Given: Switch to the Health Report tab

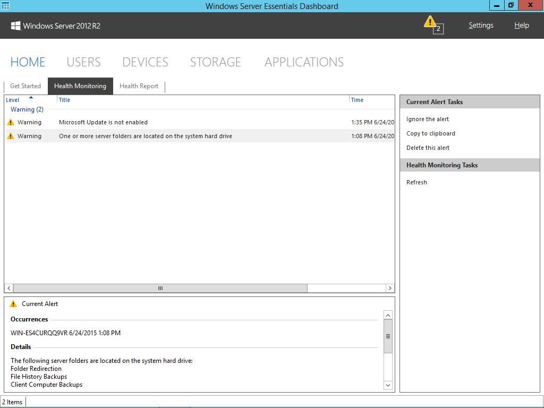Looking at the screenshot, I should coord(139,86).
